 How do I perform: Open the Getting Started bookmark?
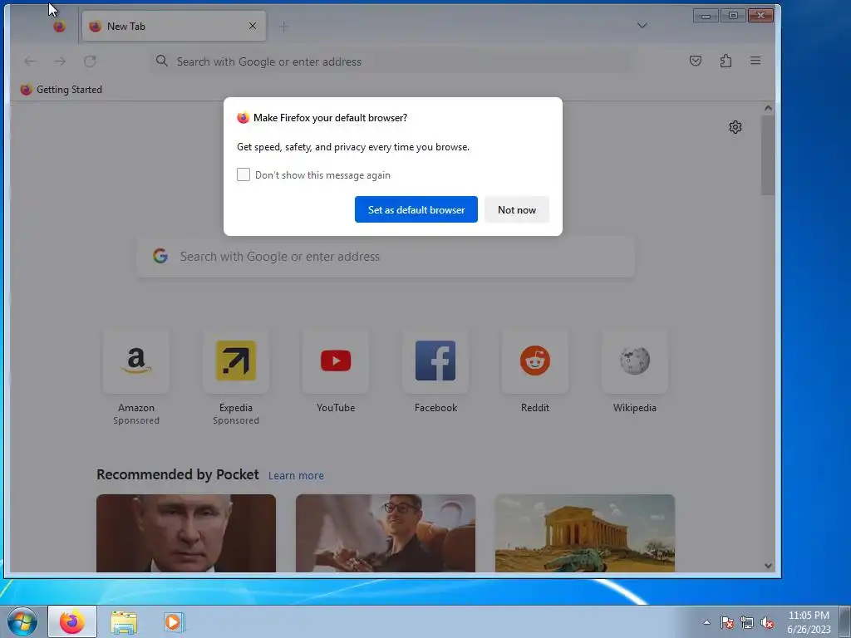click(x=61, y=90)
